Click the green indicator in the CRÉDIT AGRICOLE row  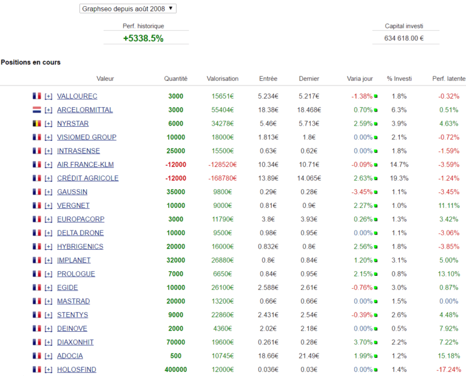(376, 178)
